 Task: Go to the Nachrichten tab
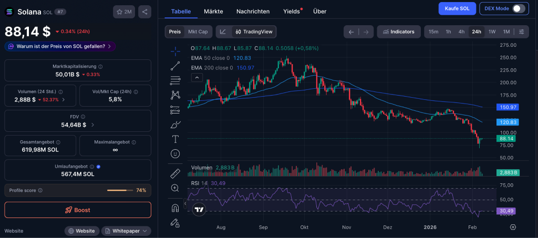[253, 11]
